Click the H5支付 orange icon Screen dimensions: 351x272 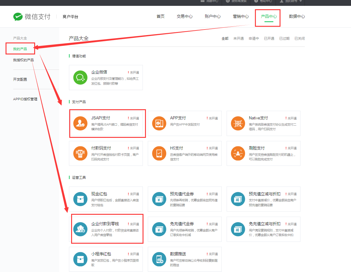tap(159, 154)
